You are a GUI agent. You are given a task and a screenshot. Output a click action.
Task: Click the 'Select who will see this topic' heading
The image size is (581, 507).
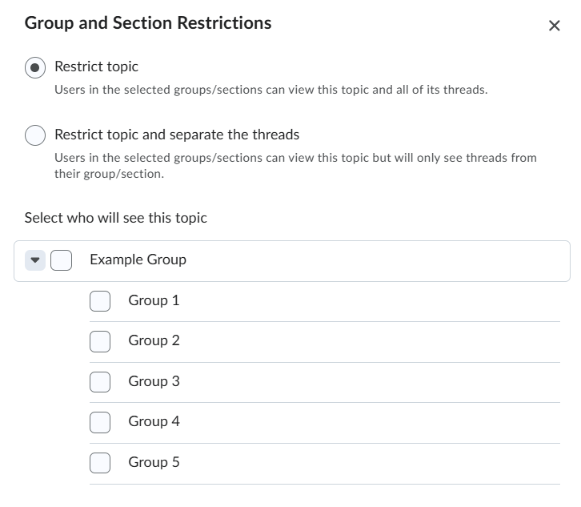[x=116, y=218]
